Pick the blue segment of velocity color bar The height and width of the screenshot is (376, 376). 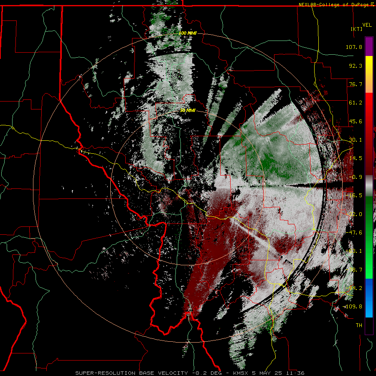click(x=369, y=298)
